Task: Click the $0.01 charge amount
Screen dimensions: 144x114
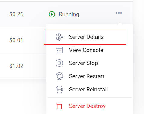Action: pos(16,40)
